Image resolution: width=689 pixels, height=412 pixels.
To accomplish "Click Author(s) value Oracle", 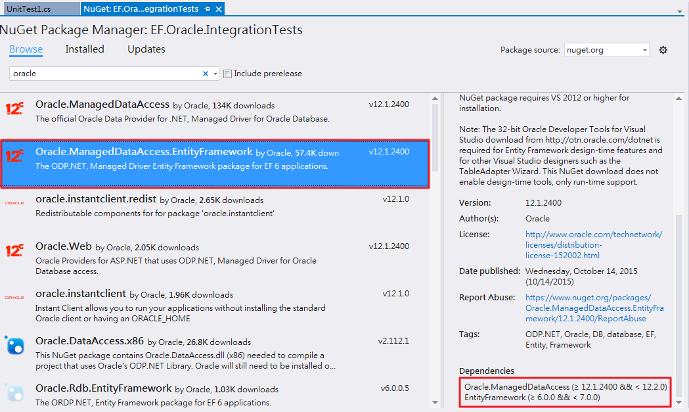I will [537, 219].
